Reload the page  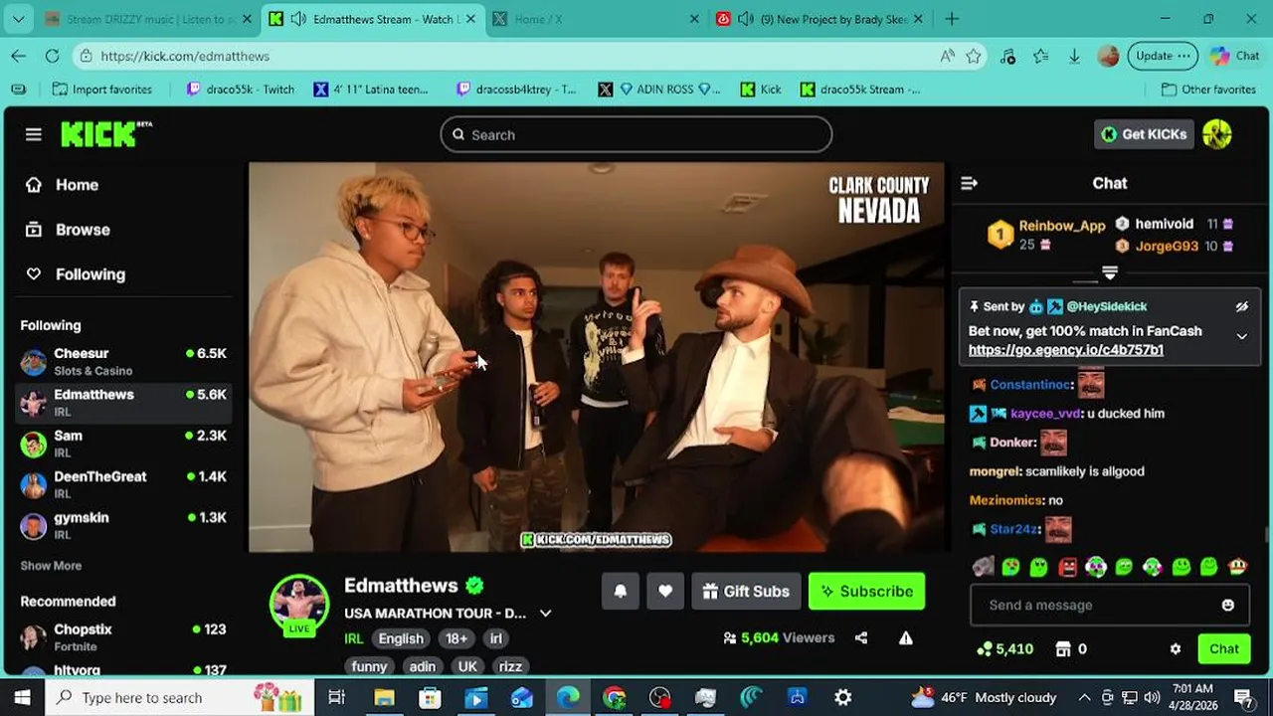coord(52,56)
